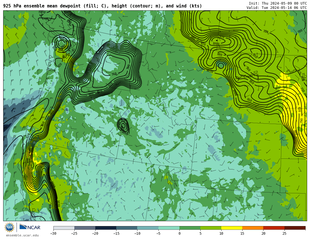The width and height of the screenshot is (310, 239).
Task: Click the 730 height contour label
Action: pyautogui.click(x=303, y=90)
